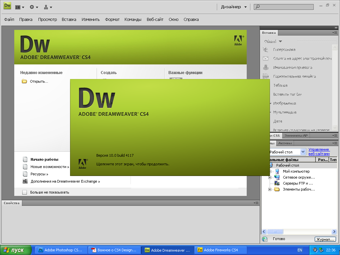Select the Свойства panel tab
This screenshot has height=255, width=340.
pos(12,203)
